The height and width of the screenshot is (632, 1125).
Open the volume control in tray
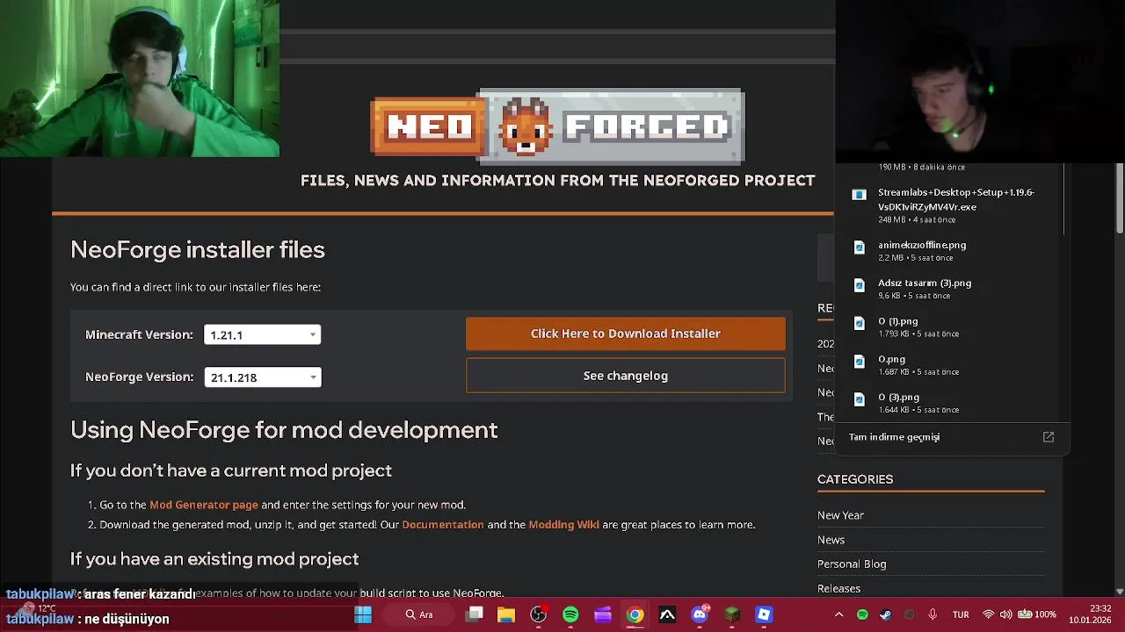(x=1005, y=614)
